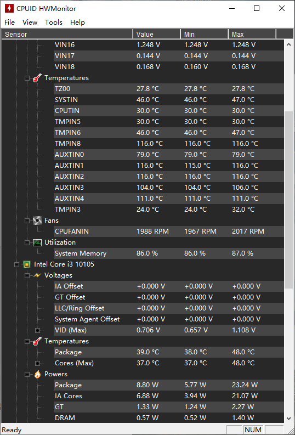Expand the VID (Max) entry
Screen dimensions: 295x435
[37, 330]
